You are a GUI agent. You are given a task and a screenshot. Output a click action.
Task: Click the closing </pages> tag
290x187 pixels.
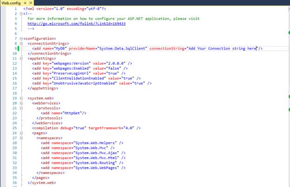point(40,178)
